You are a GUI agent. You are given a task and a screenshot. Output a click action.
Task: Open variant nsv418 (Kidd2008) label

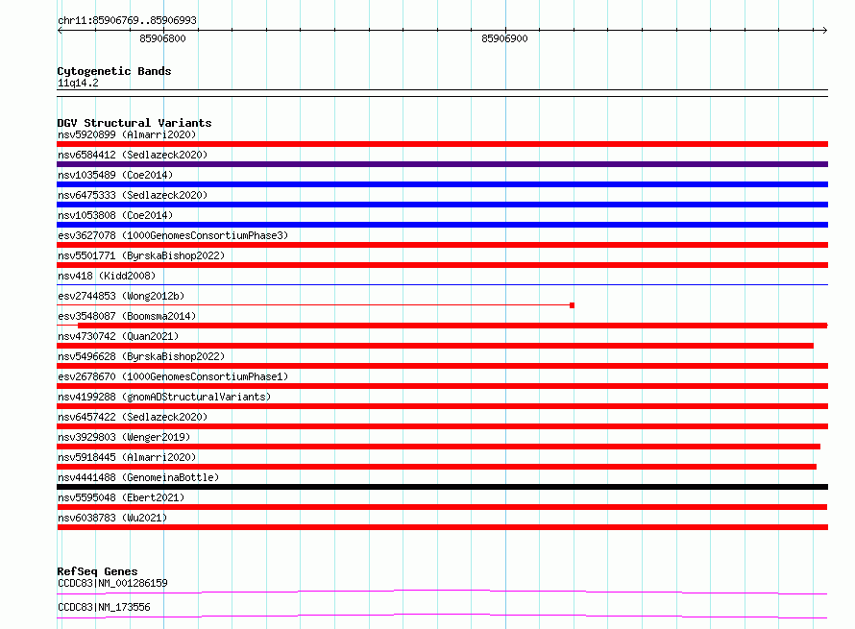(x=107, y=276)
